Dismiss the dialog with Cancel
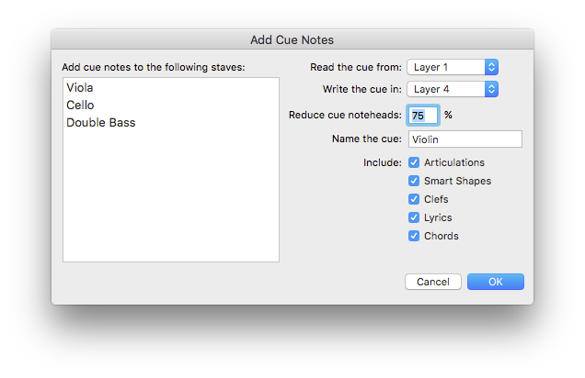This screenshot has height=378, width=585. 433,282
